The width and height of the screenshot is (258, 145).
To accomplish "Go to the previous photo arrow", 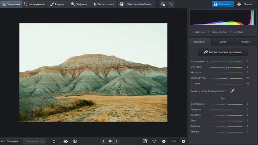I will pos(103,141).
